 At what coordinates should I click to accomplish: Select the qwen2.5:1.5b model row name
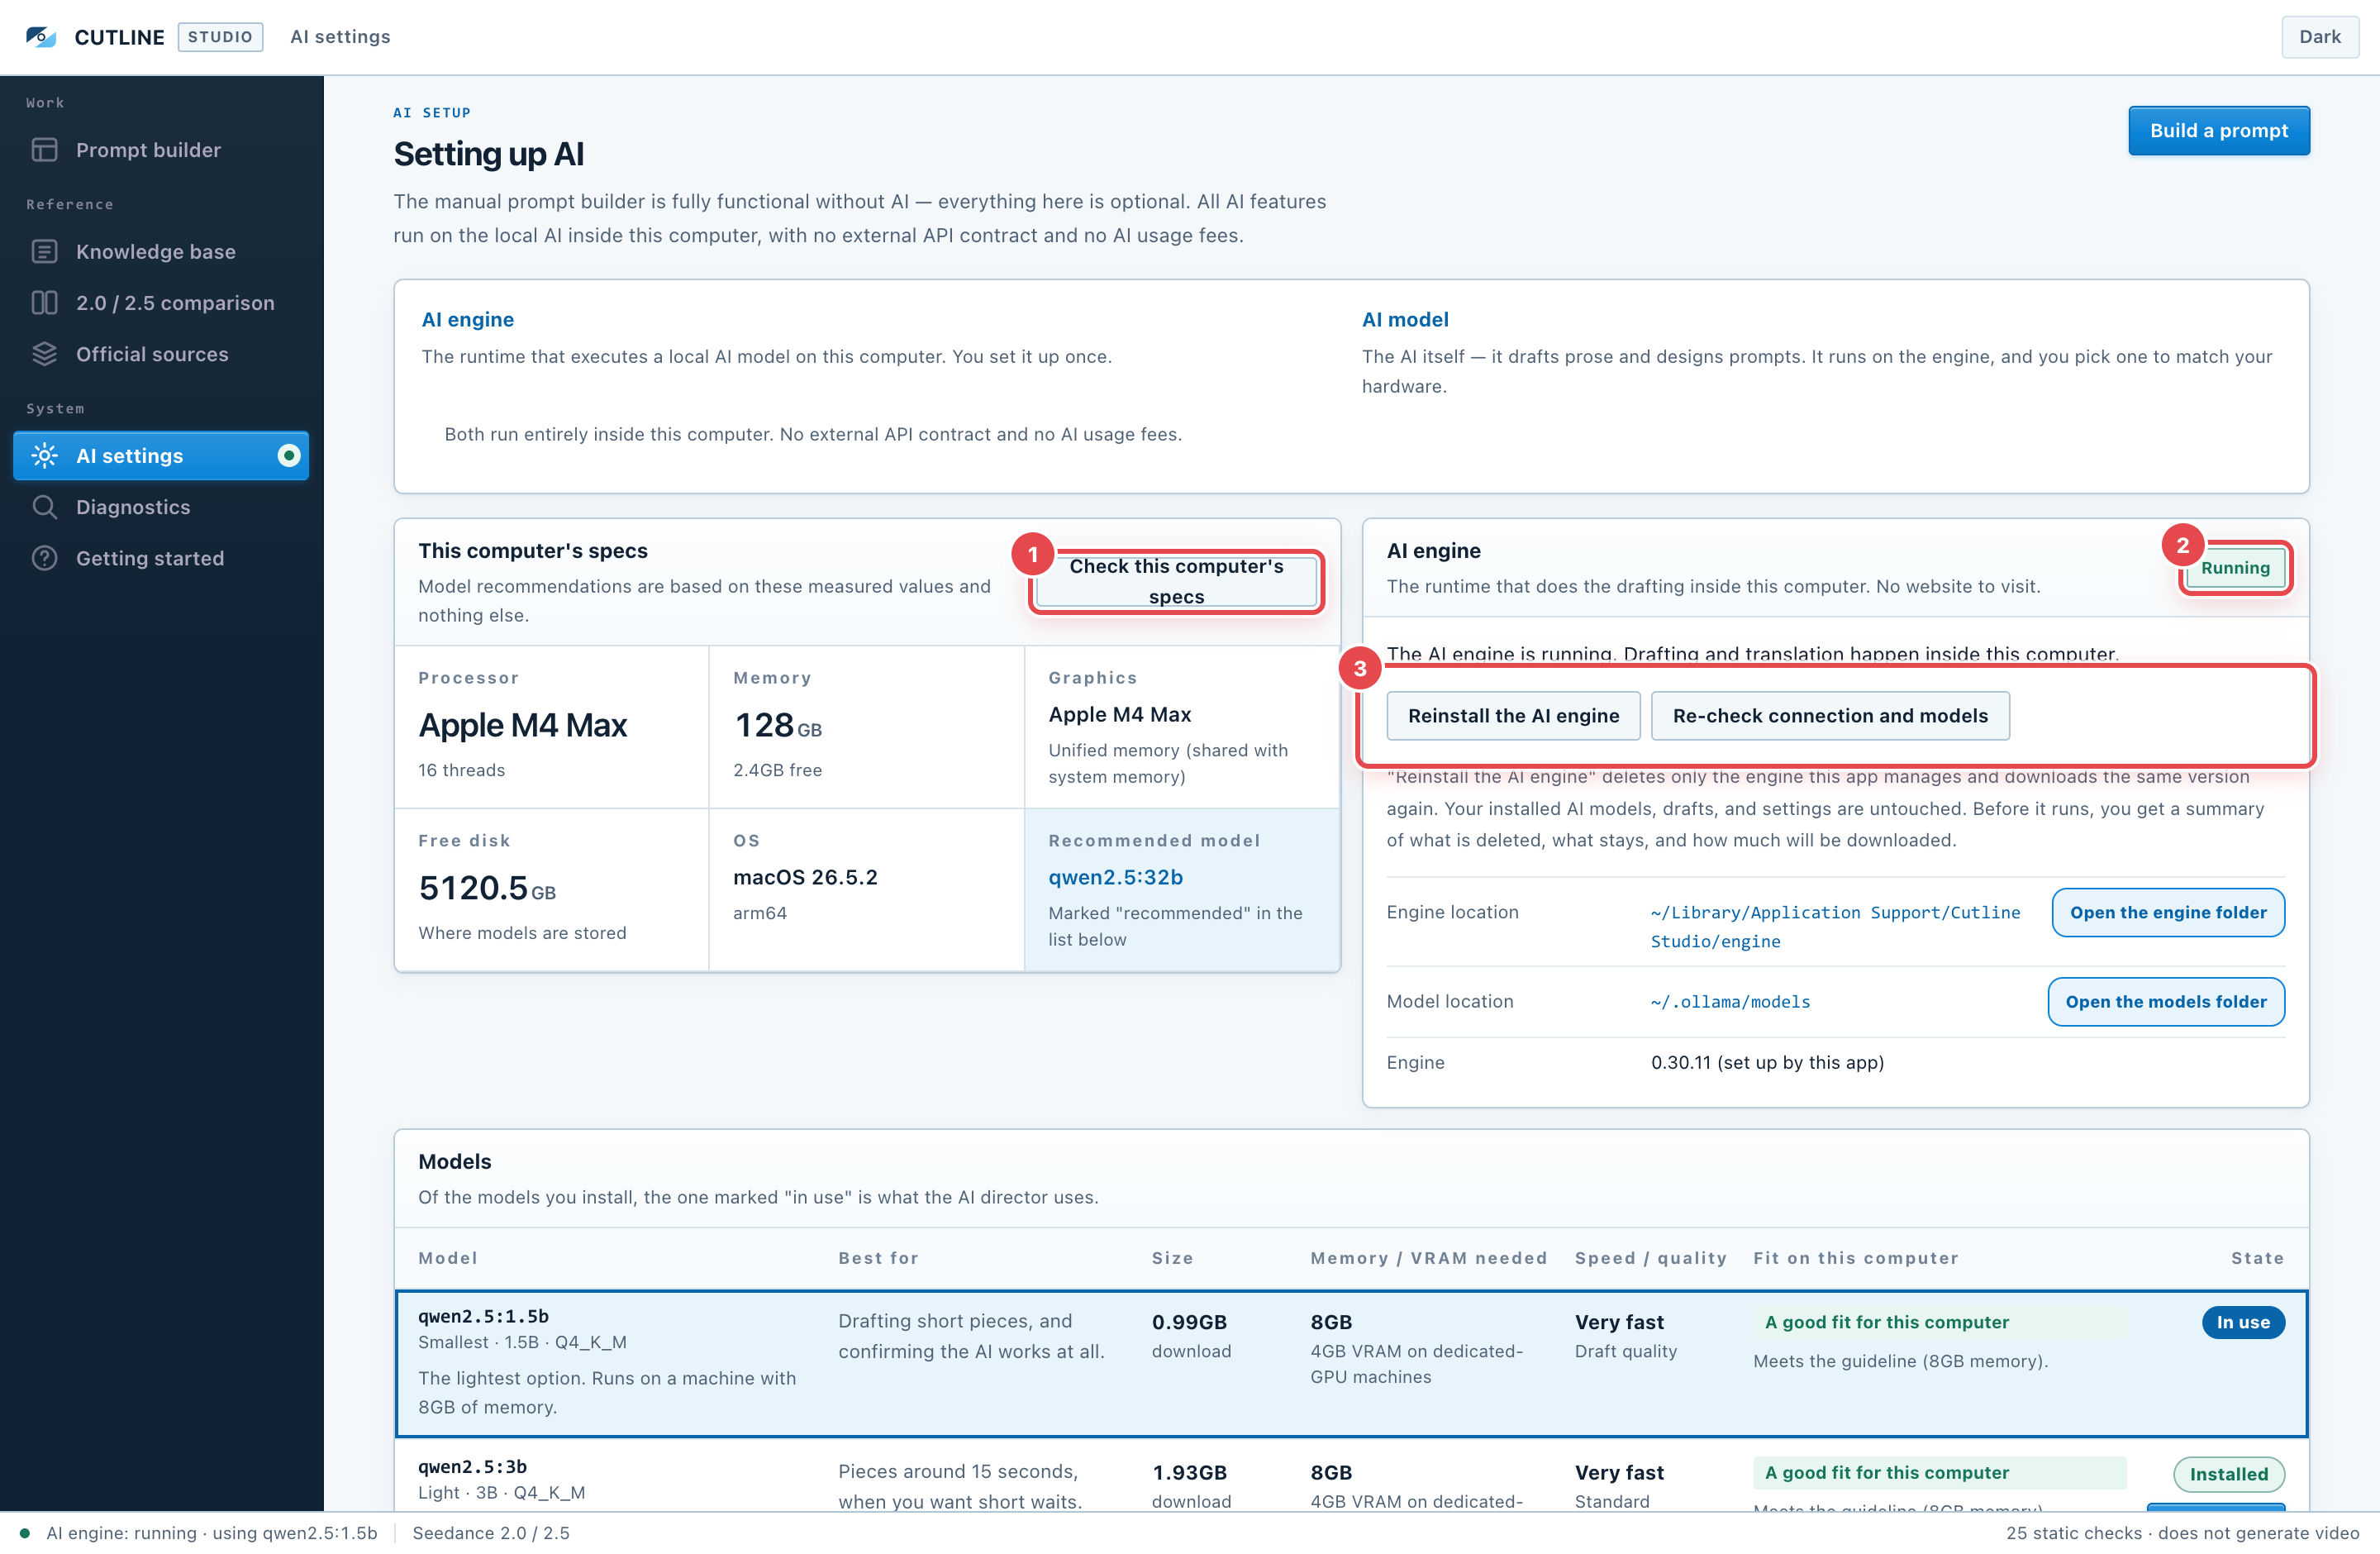pos(483,1316)
